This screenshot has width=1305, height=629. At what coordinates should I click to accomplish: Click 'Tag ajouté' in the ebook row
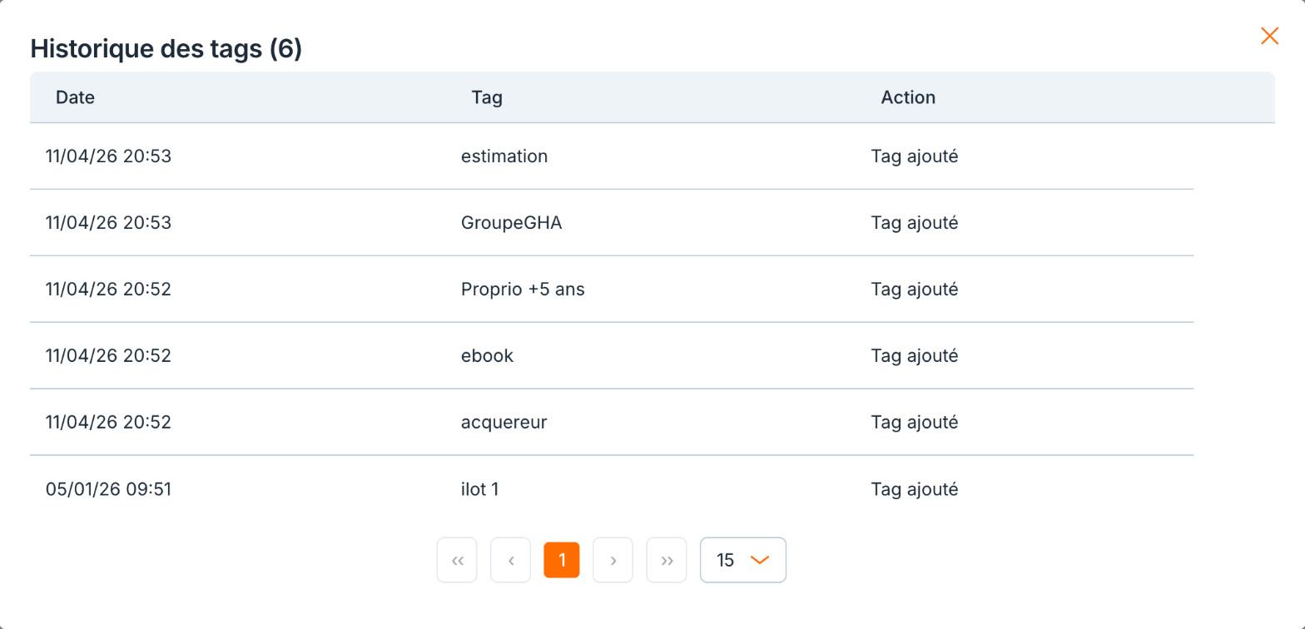point(915,356)
